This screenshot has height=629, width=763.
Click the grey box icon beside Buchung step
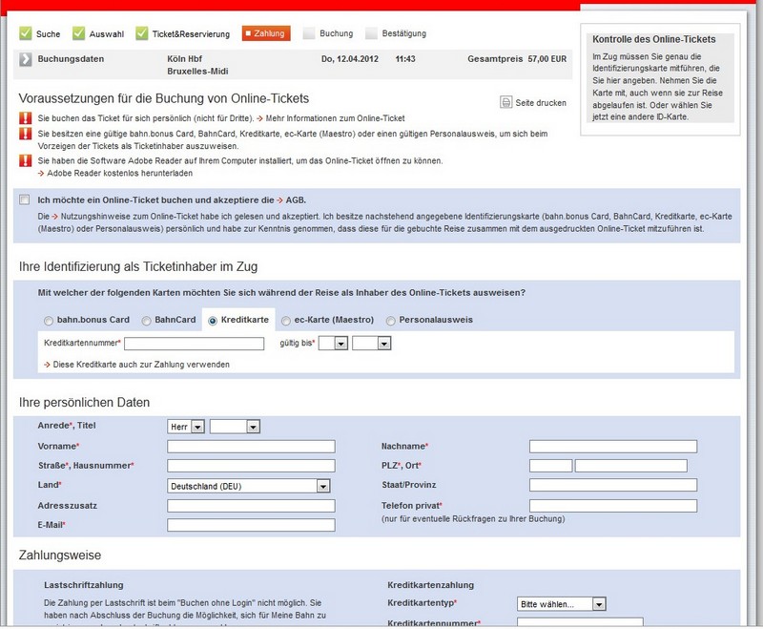click(x=308, y=33)
